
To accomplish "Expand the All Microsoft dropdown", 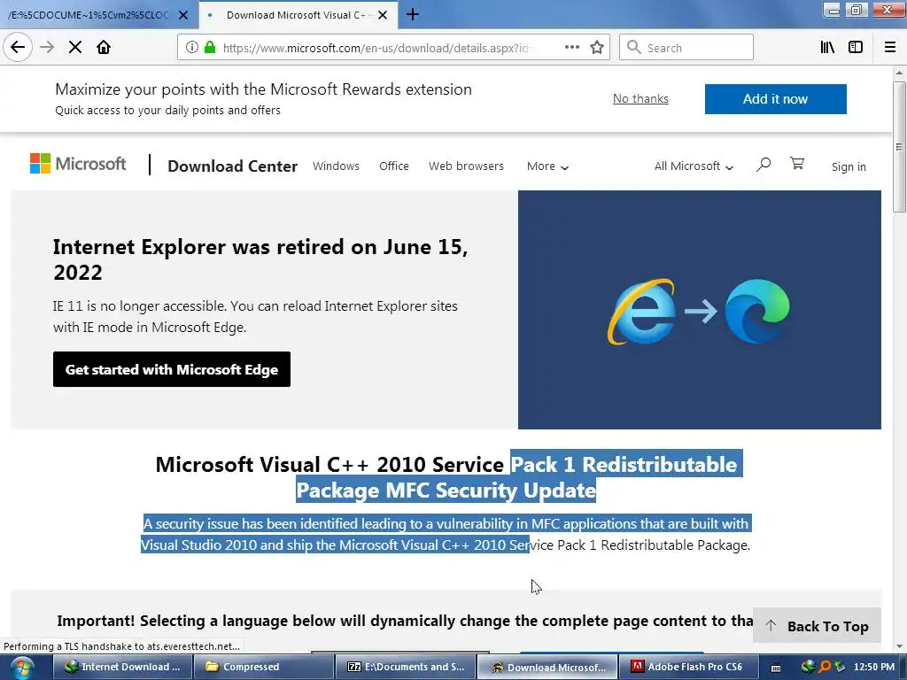I will tap(694, 166).
